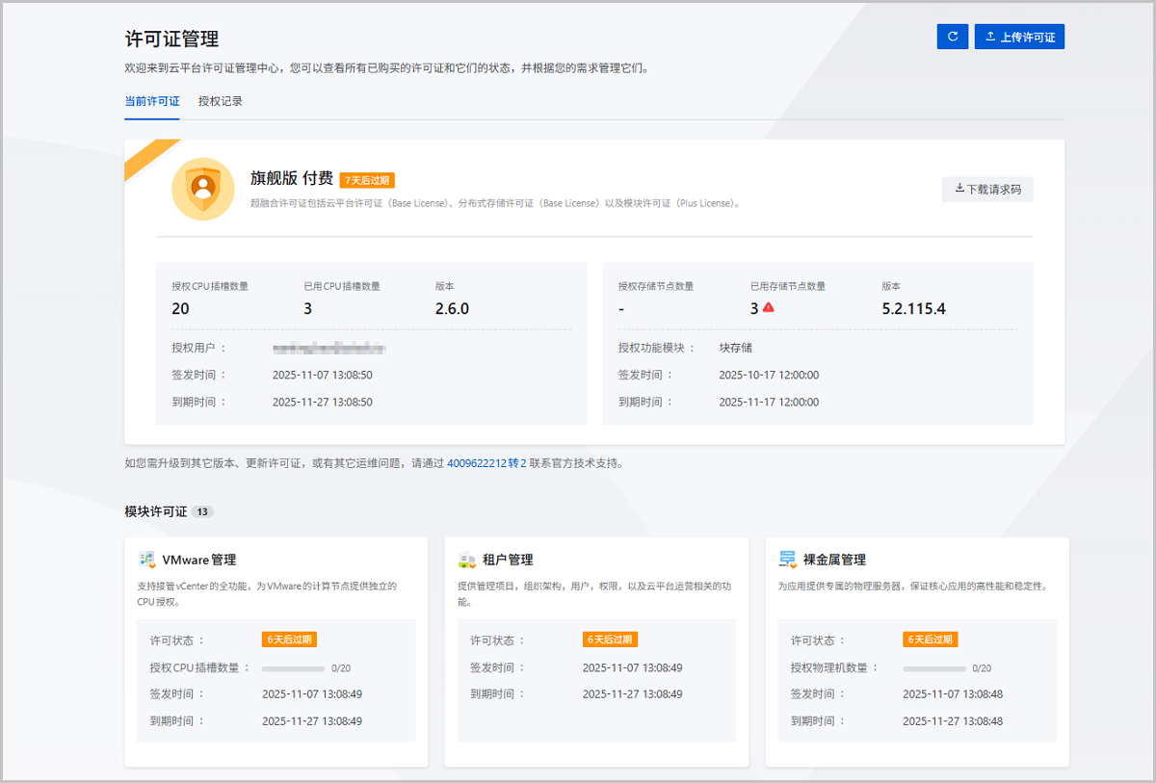Click the bare metal management icon
Viewport: 1156px width, 783px height.
tap(788, 560)
